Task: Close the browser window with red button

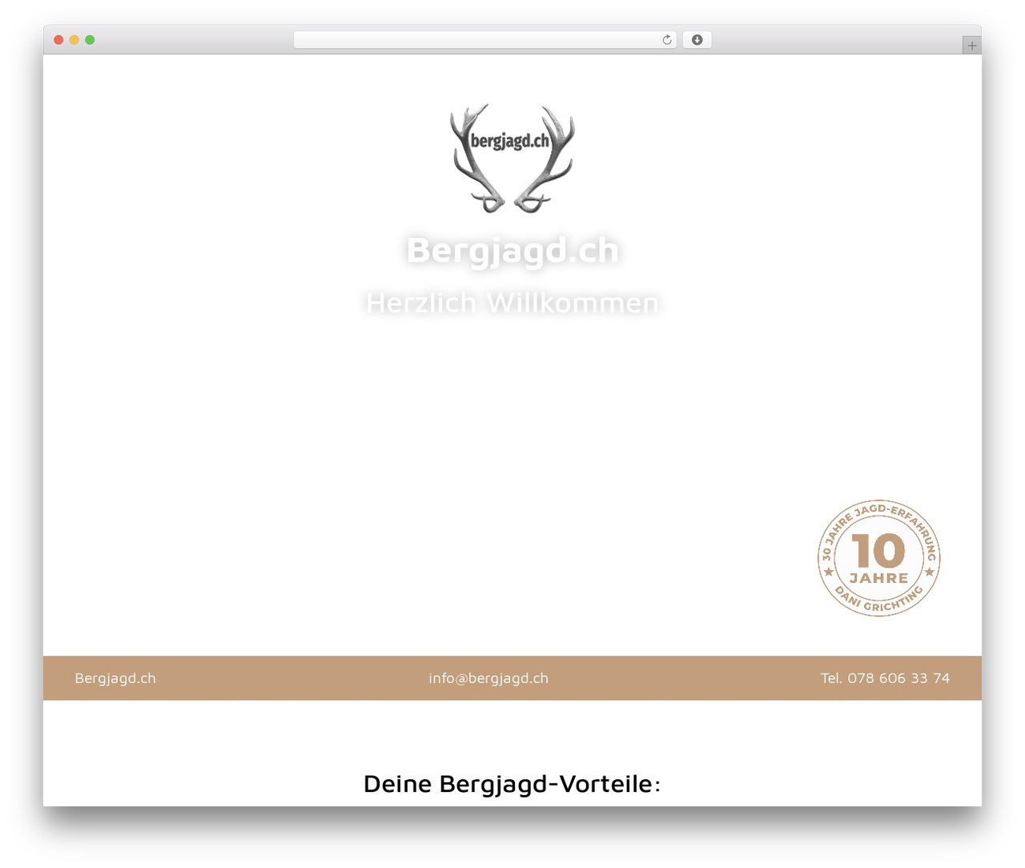Action: click(58, 40)
